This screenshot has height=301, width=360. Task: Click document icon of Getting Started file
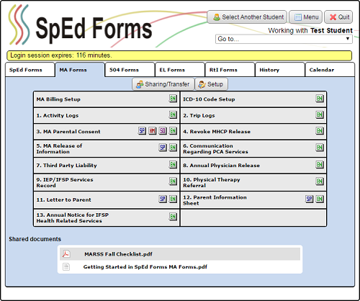(x=66, y=266)
